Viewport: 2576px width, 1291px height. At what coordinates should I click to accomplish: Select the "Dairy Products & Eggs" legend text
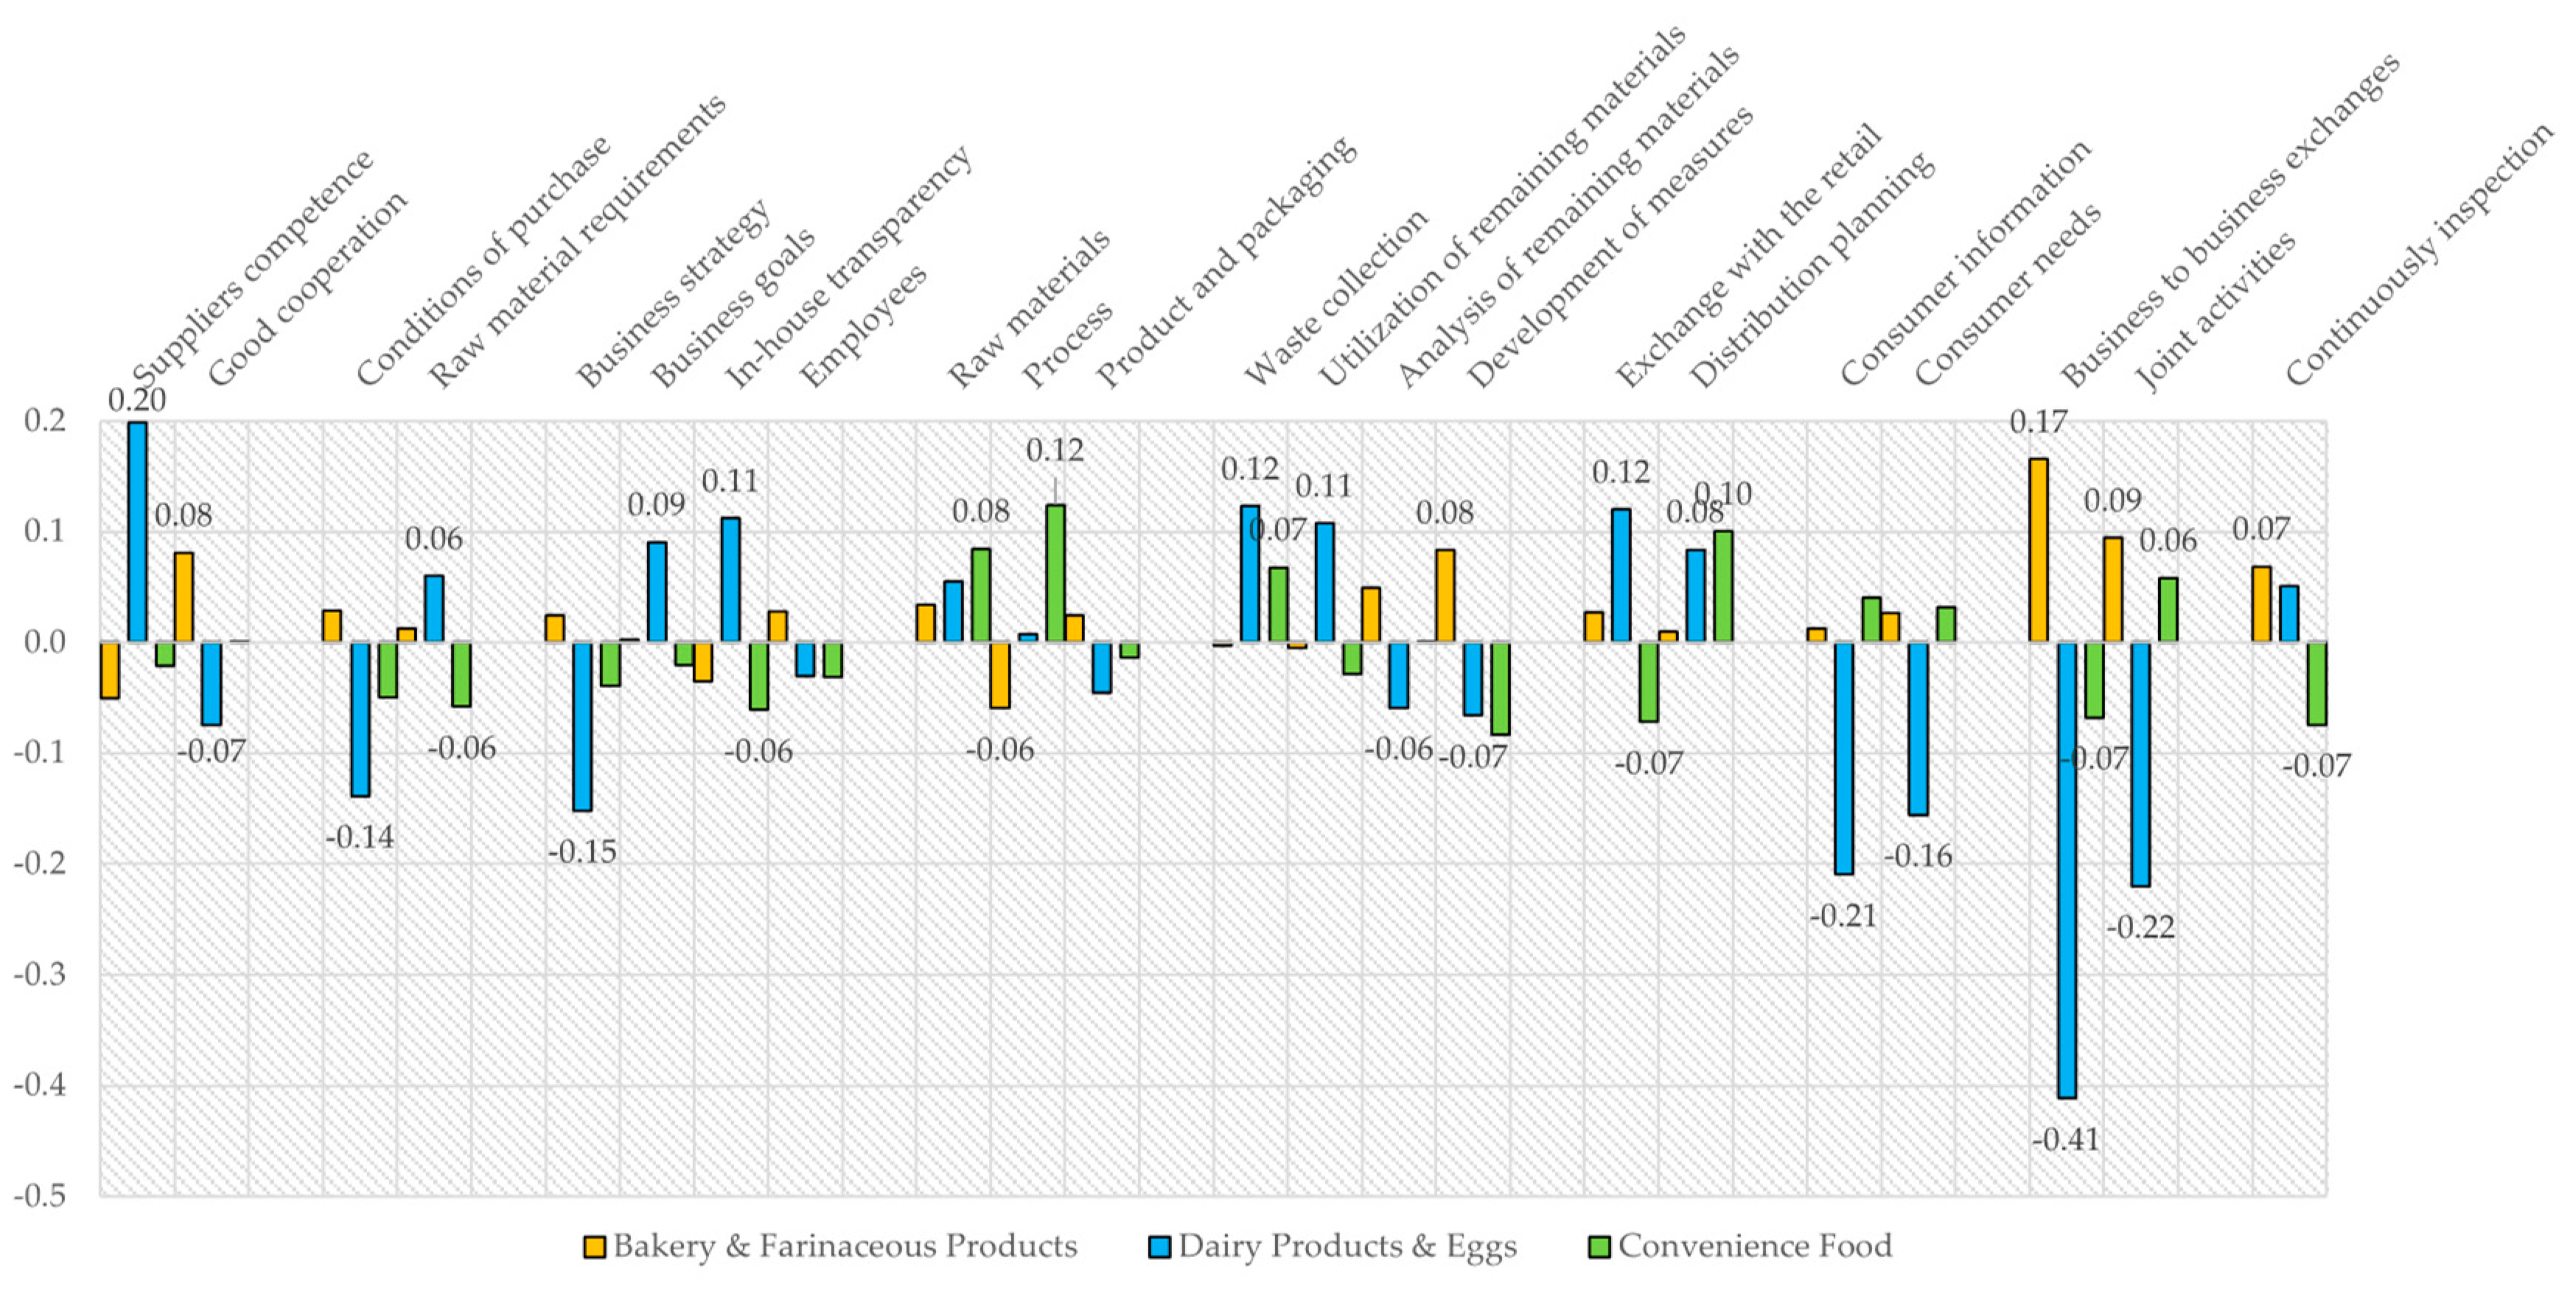tap(1347, 1246)
